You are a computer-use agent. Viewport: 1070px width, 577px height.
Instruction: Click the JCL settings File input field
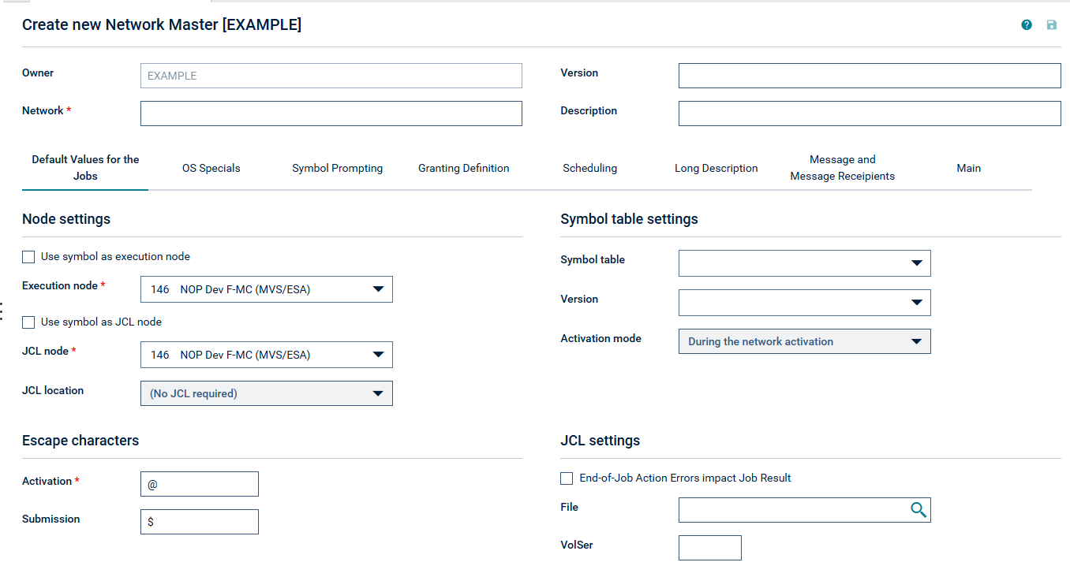click(805, 510)
